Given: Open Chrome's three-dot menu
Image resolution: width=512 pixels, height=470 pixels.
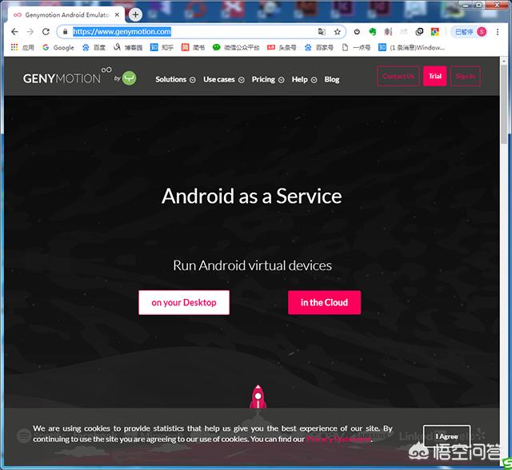Looking at the screenshot, I should [x=498, y=32].
